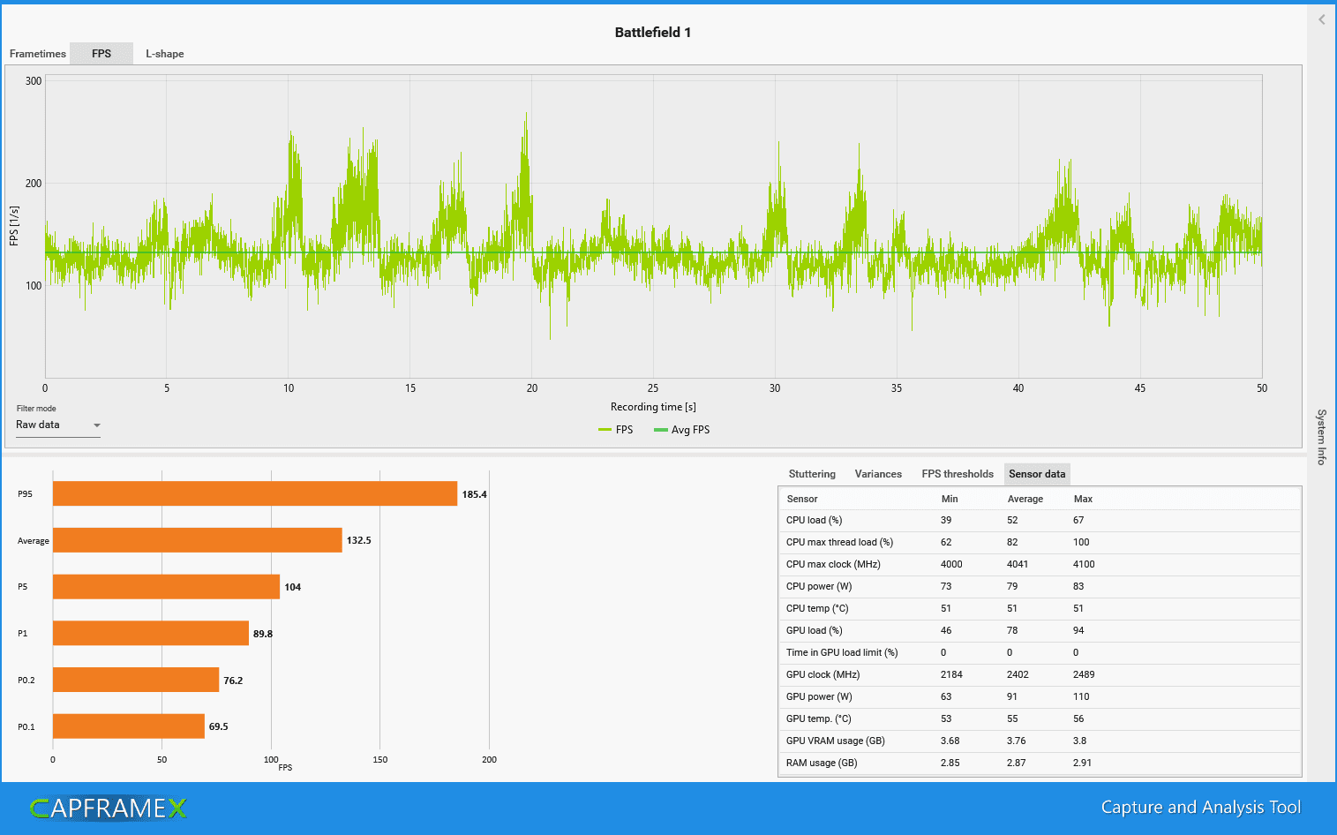This screenshot has width=1337, height=835.
Task: Click the Filter mode dropdown arrow
Action: click(97, 425)
